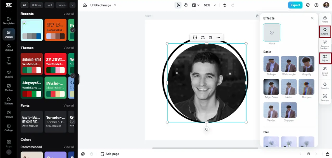Open the Templates sidebar section
332x158 pixels.
click(9, 21)
